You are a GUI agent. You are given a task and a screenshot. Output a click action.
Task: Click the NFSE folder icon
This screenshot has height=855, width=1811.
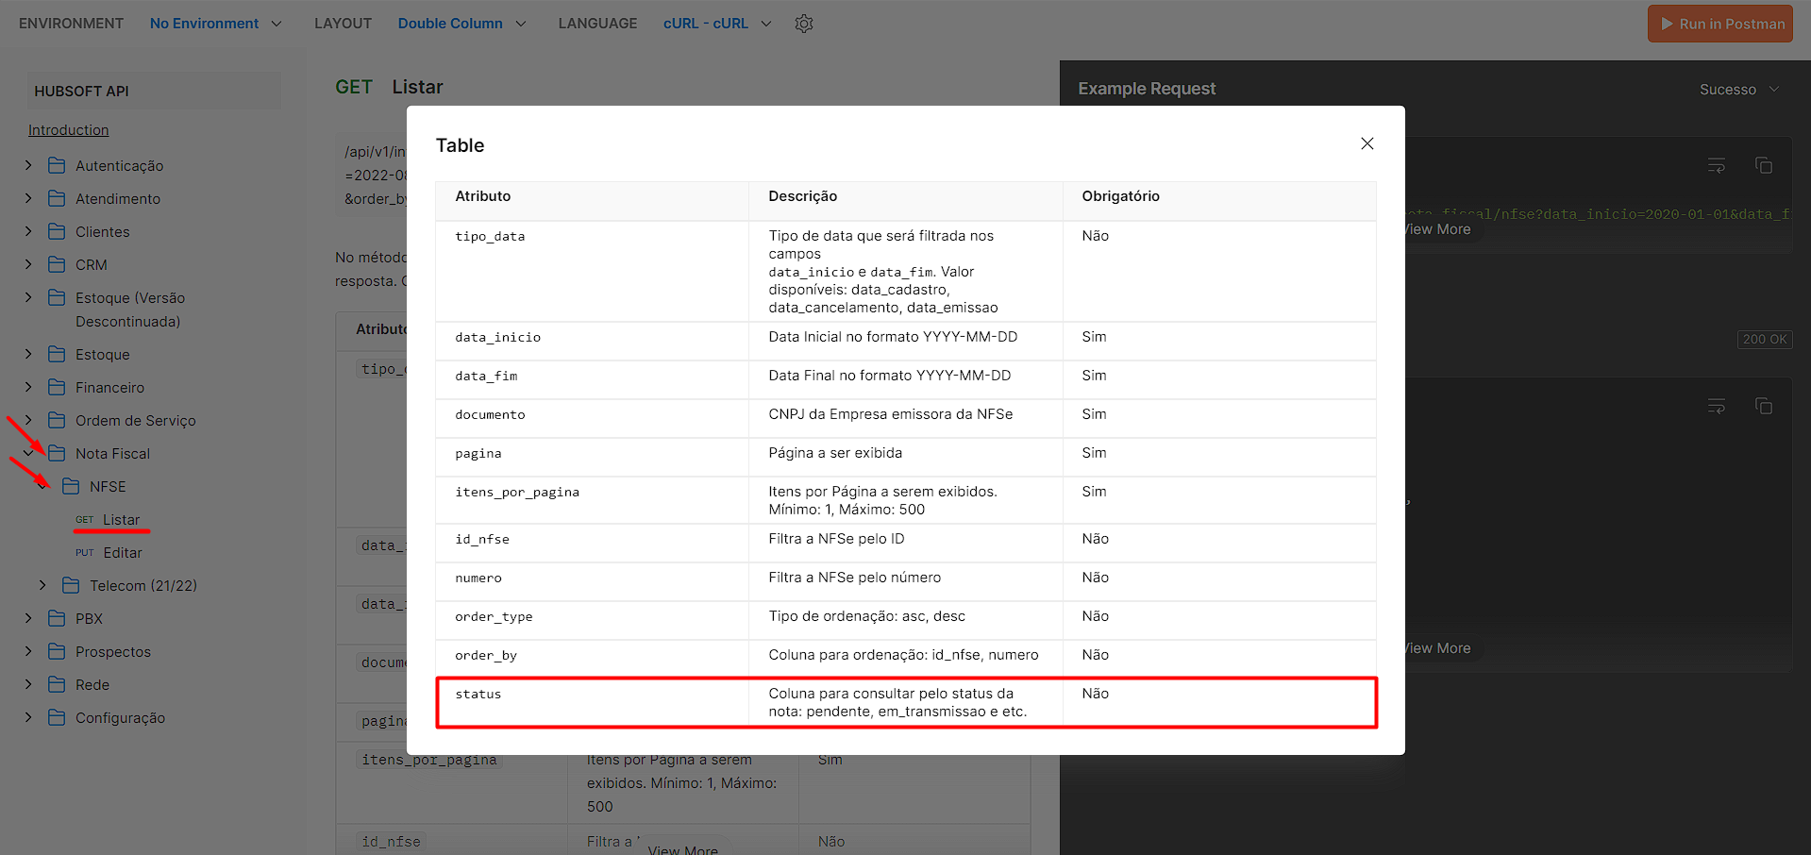pyautogui.click(x=71, y=486)
